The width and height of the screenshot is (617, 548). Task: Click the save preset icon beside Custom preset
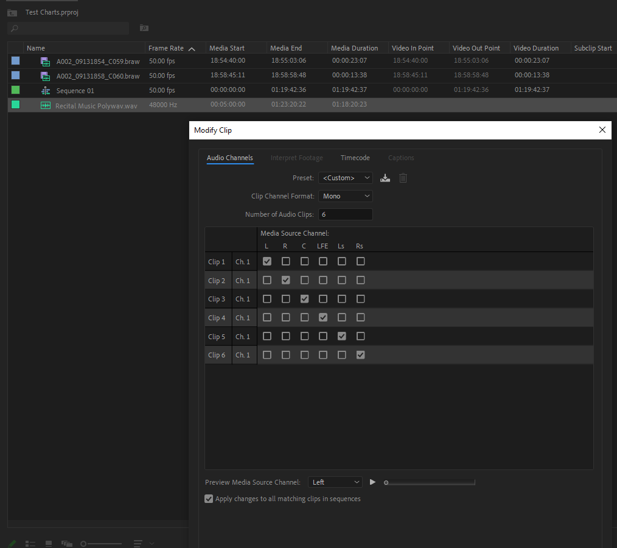385,178
